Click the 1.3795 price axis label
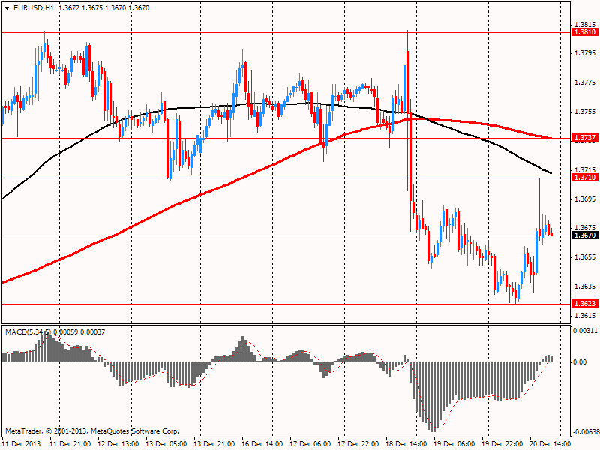This screenshot has height=450, width=600. pyautogui.click(x=586, y=53)
